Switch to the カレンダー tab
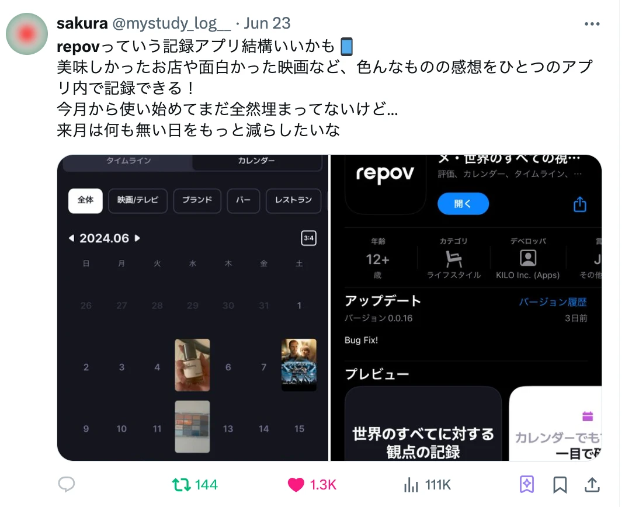The height and width of the screenshot is (507, 625). pyautogui.click(x=256, y=161)
